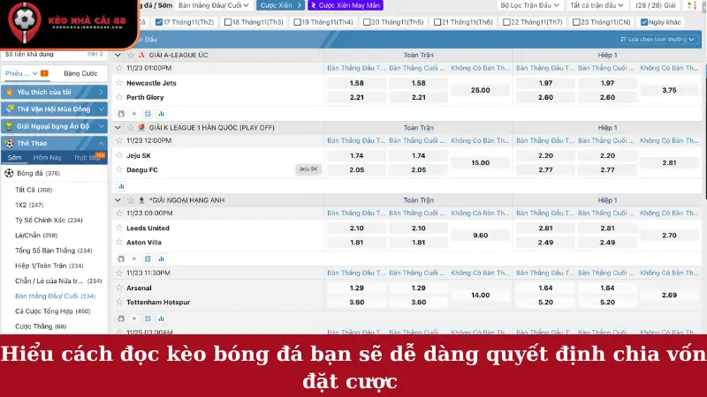
Task: Open the Phiếu dropdown tab
Action: point(27,73)
